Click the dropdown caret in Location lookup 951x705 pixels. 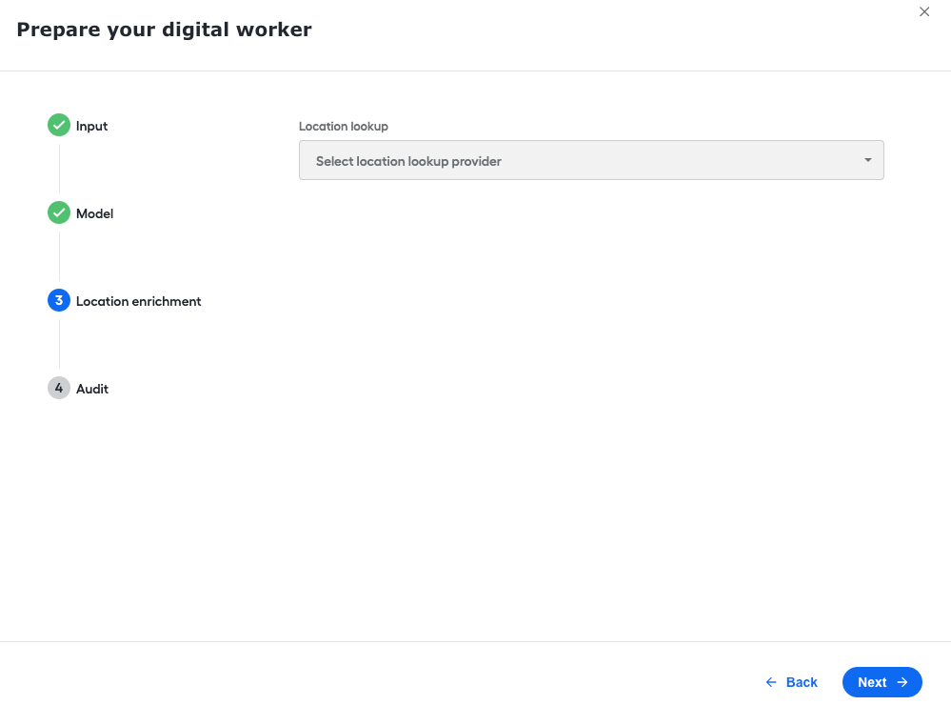pos(867,160)
